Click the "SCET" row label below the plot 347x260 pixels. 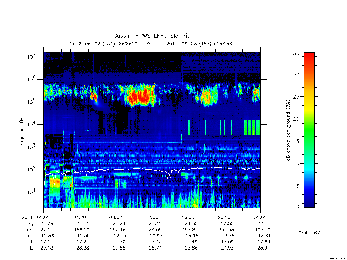[27, 217]
